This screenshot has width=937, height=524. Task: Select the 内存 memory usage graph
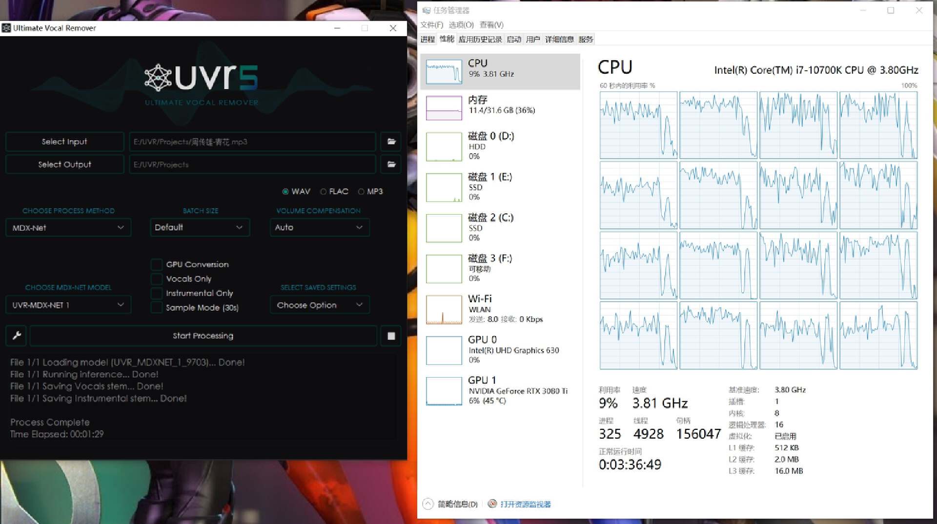point(444,108)
